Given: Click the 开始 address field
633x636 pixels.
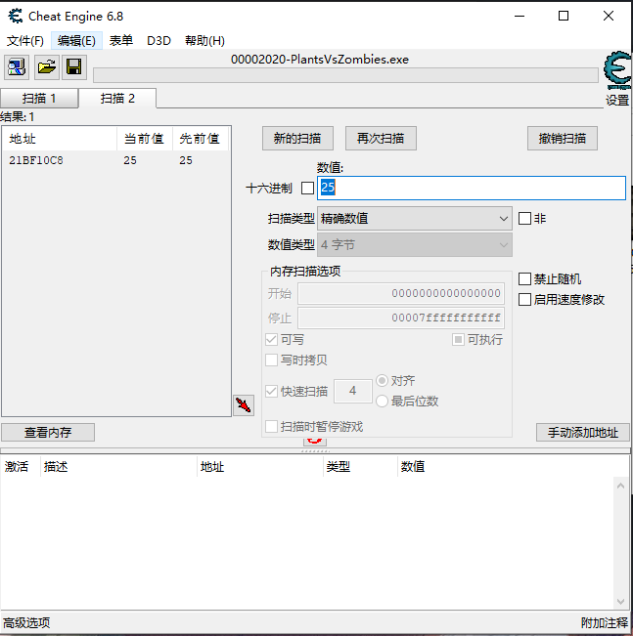Looking at the screenshot, I should [x=401, y=293].
